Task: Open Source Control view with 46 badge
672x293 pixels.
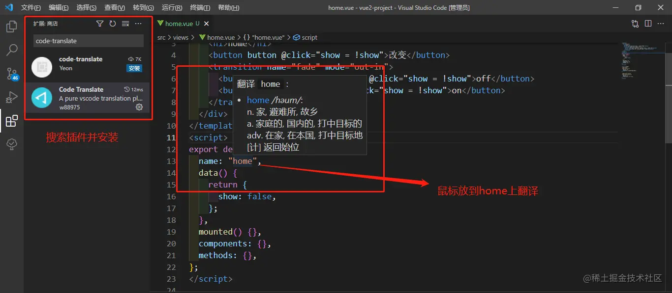Action: point(12,74)
